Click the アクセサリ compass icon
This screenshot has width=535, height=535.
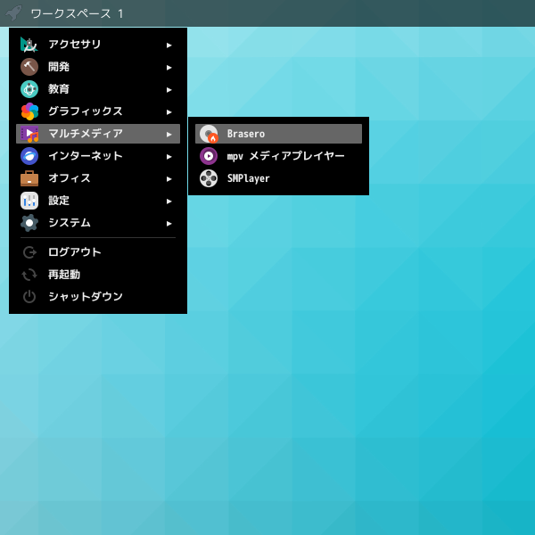[29, 45]
